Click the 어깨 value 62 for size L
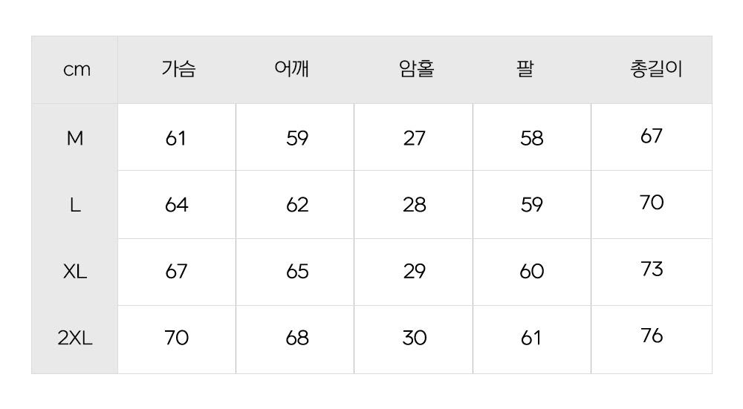This screenshot has height=409, width=743. 297,205
